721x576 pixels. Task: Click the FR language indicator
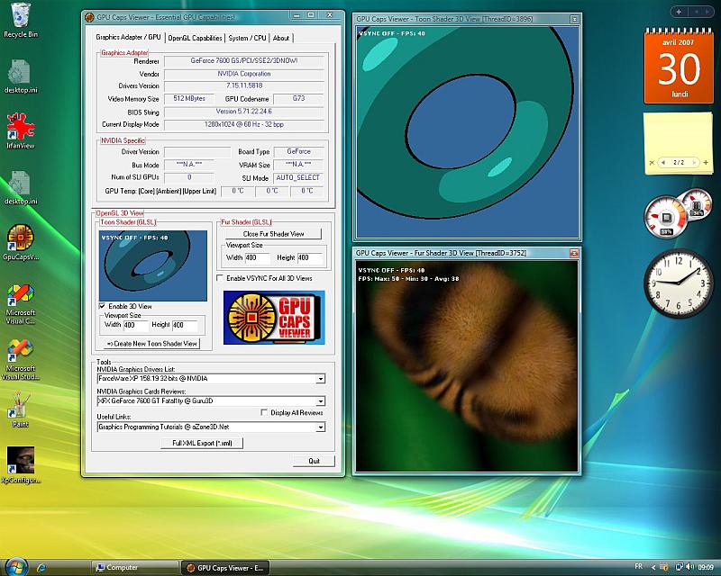coord(639,566)
